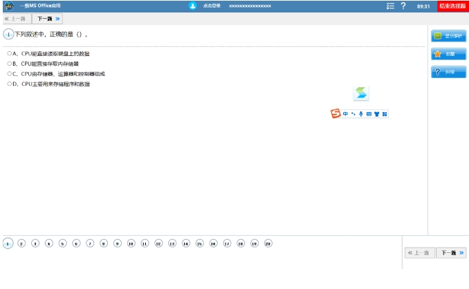The height and width of the screenshot is (289, 469).
Task: Jump to question 19 in navigator
Action: coord(255,243)
